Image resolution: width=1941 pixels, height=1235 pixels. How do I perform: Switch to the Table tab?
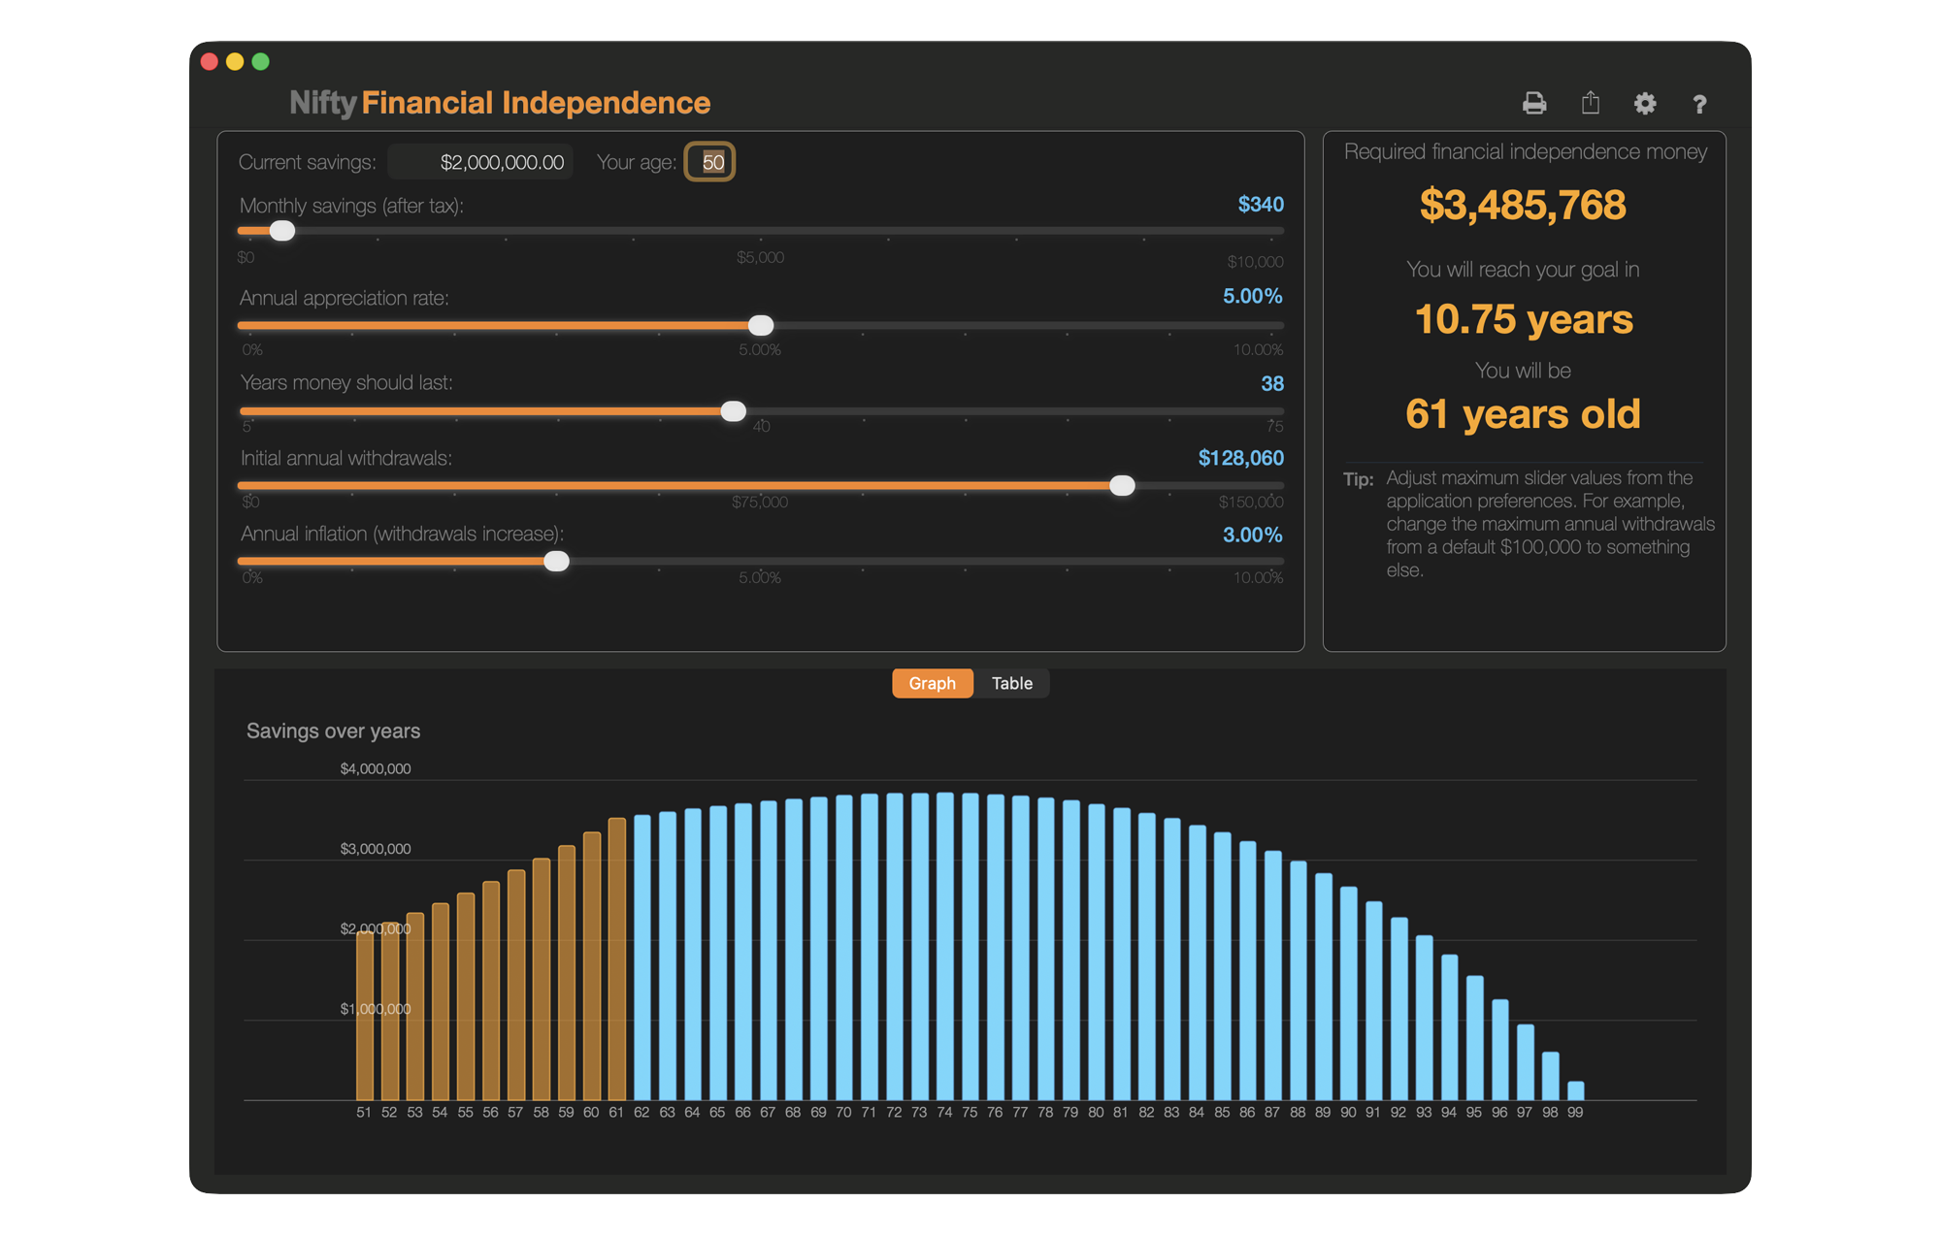click(1011, 683)
